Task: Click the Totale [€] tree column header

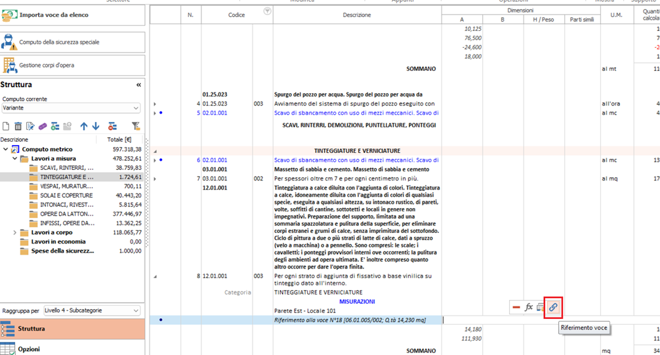Action: coord(119,139)
